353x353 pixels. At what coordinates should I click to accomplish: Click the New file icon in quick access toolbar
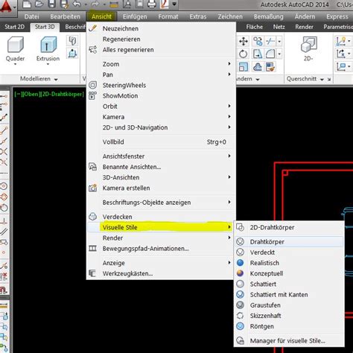27,4
